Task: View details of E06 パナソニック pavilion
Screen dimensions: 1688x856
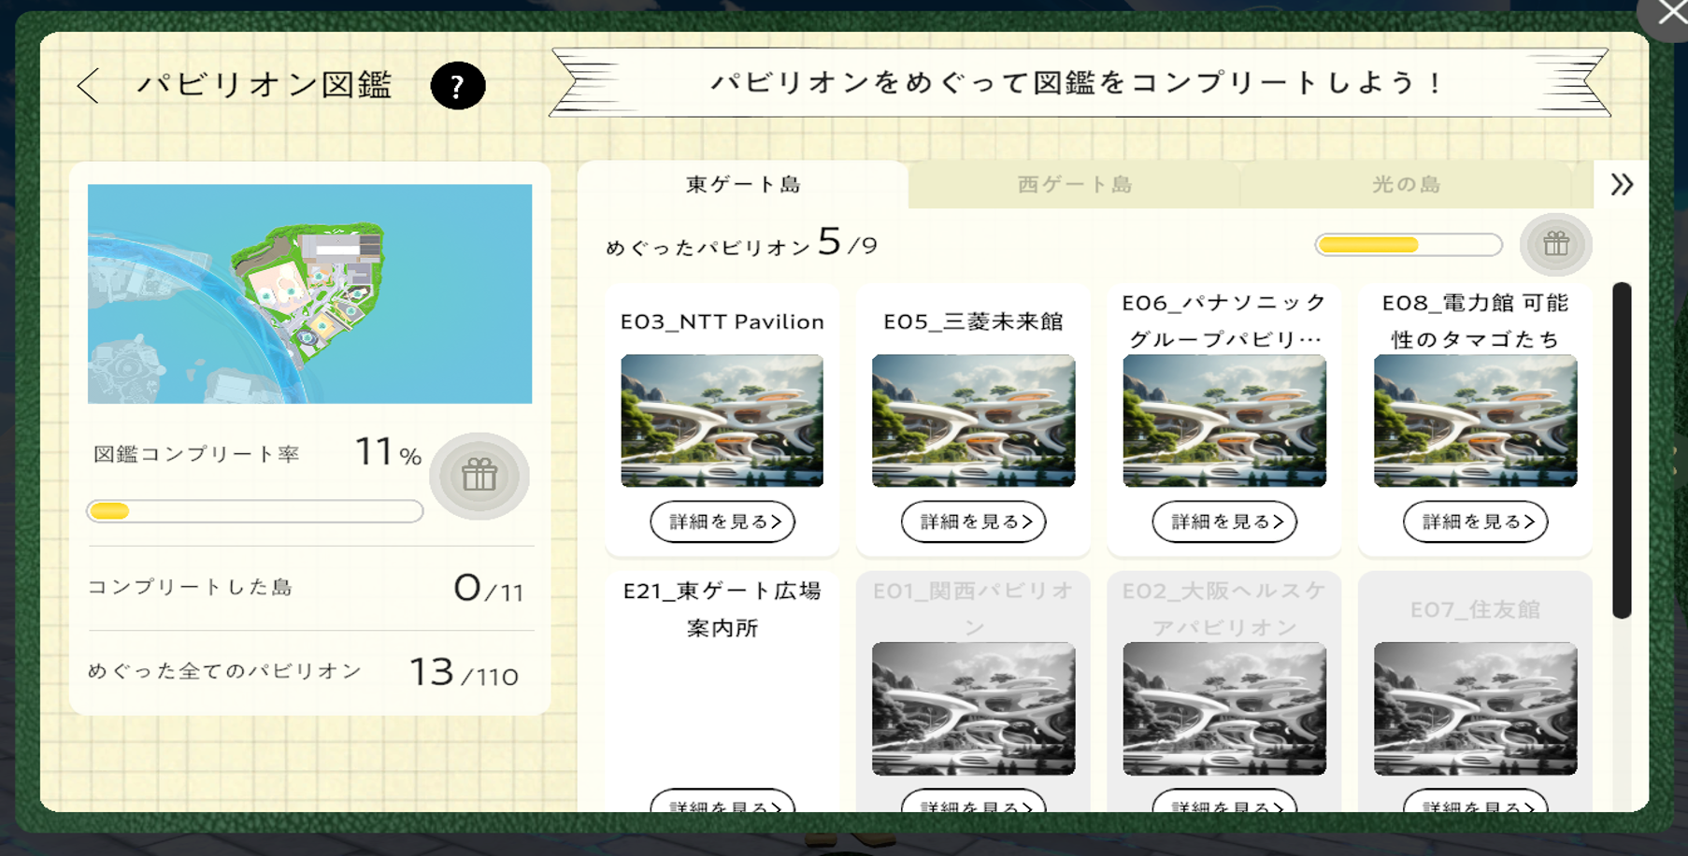Action: pos(1223,521)
